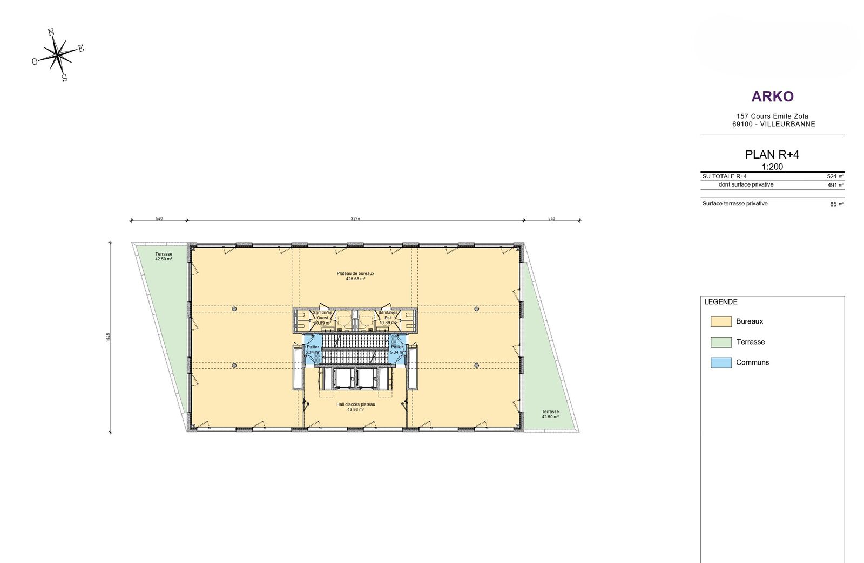Click the PLAN R+4 heading
864x563 pixels.
(772, 155)
